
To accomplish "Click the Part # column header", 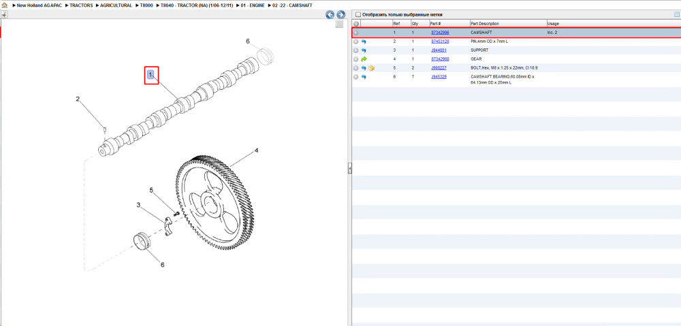I will coord(449,23).
